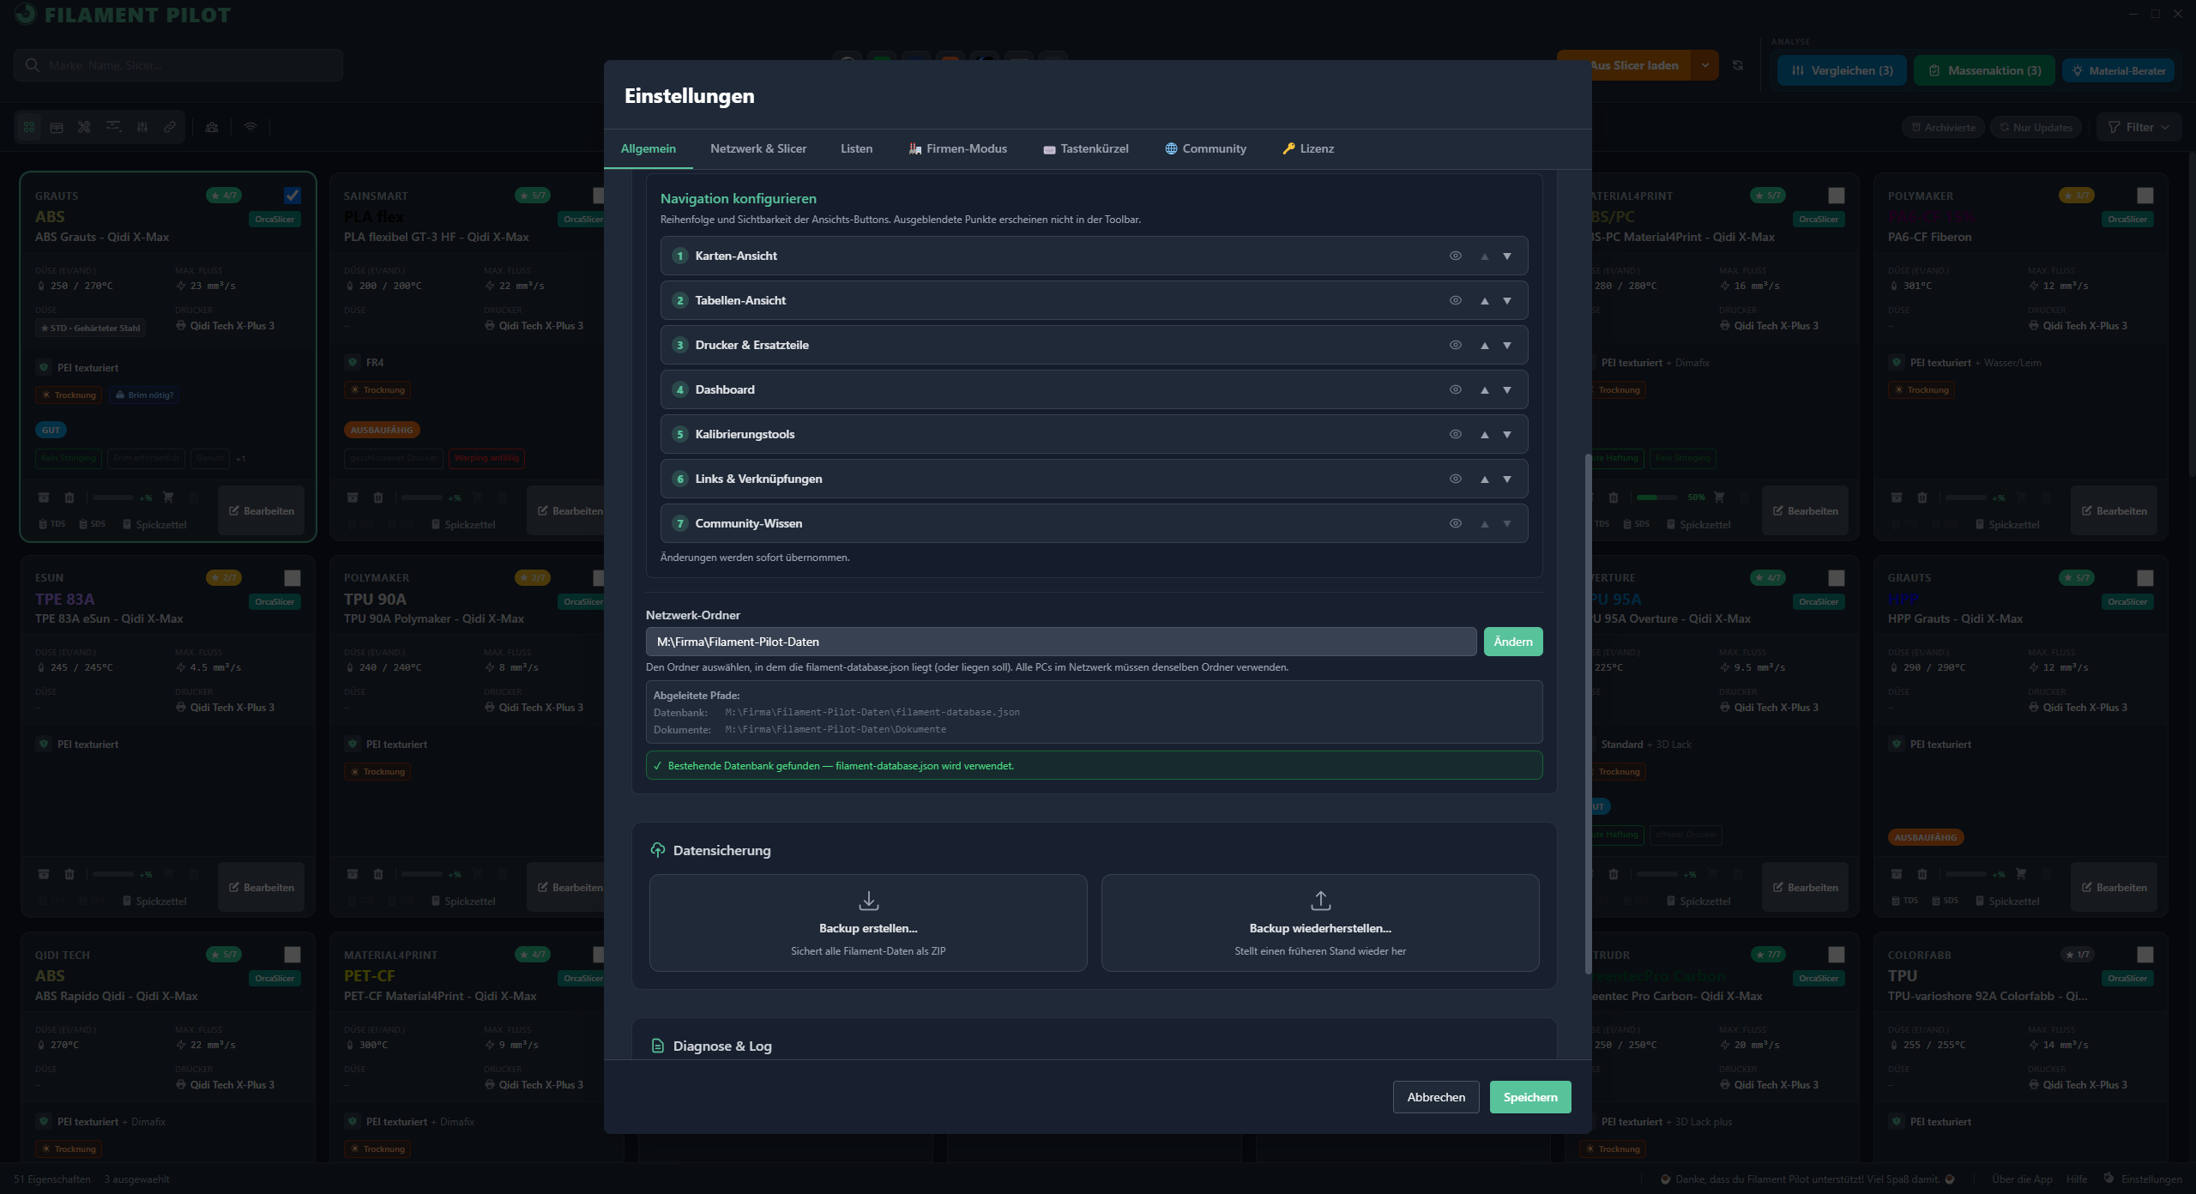
Task: Click shopping cart icon on ABS Grauts card
Action: click(x=168, y=497)
